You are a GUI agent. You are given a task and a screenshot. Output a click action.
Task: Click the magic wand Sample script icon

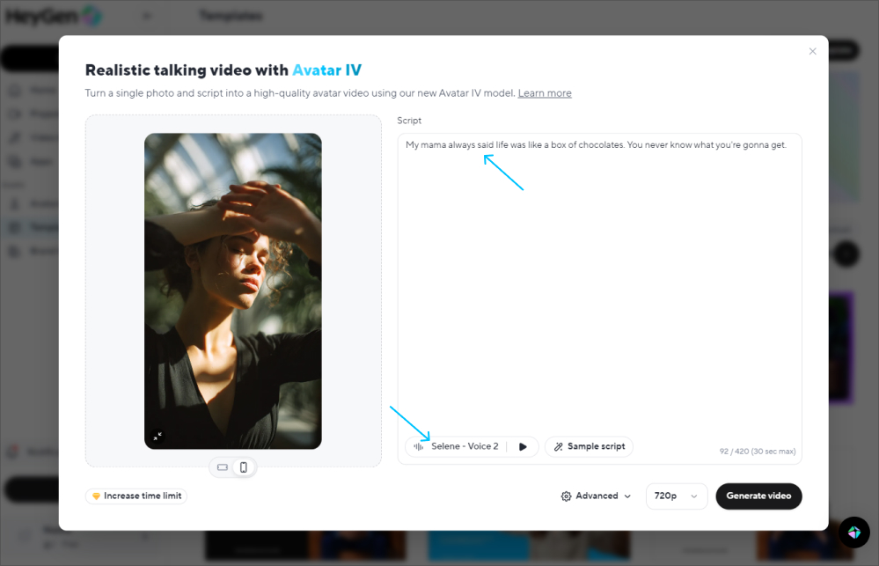(558, 447)
